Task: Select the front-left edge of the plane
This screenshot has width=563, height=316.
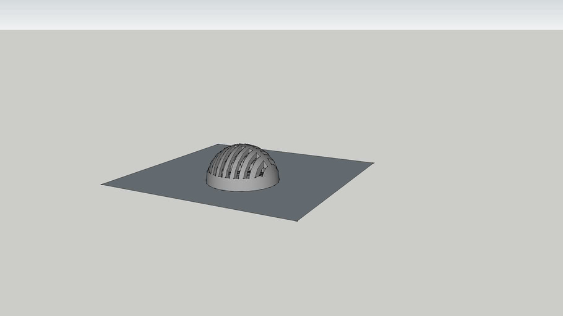Action: [x=198, y=202]
